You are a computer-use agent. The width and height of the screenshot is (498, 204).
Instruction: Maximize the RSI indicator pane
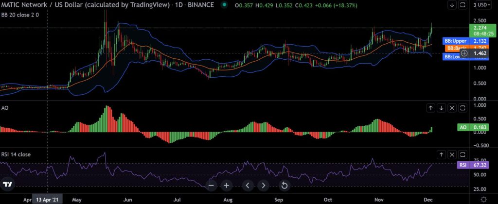[463, 155]
